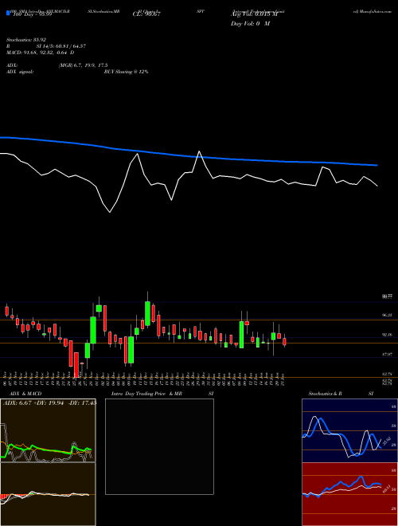Click the 'Stochastics: 33.92' reading
The image size is (398, 526).
(26, 40)
